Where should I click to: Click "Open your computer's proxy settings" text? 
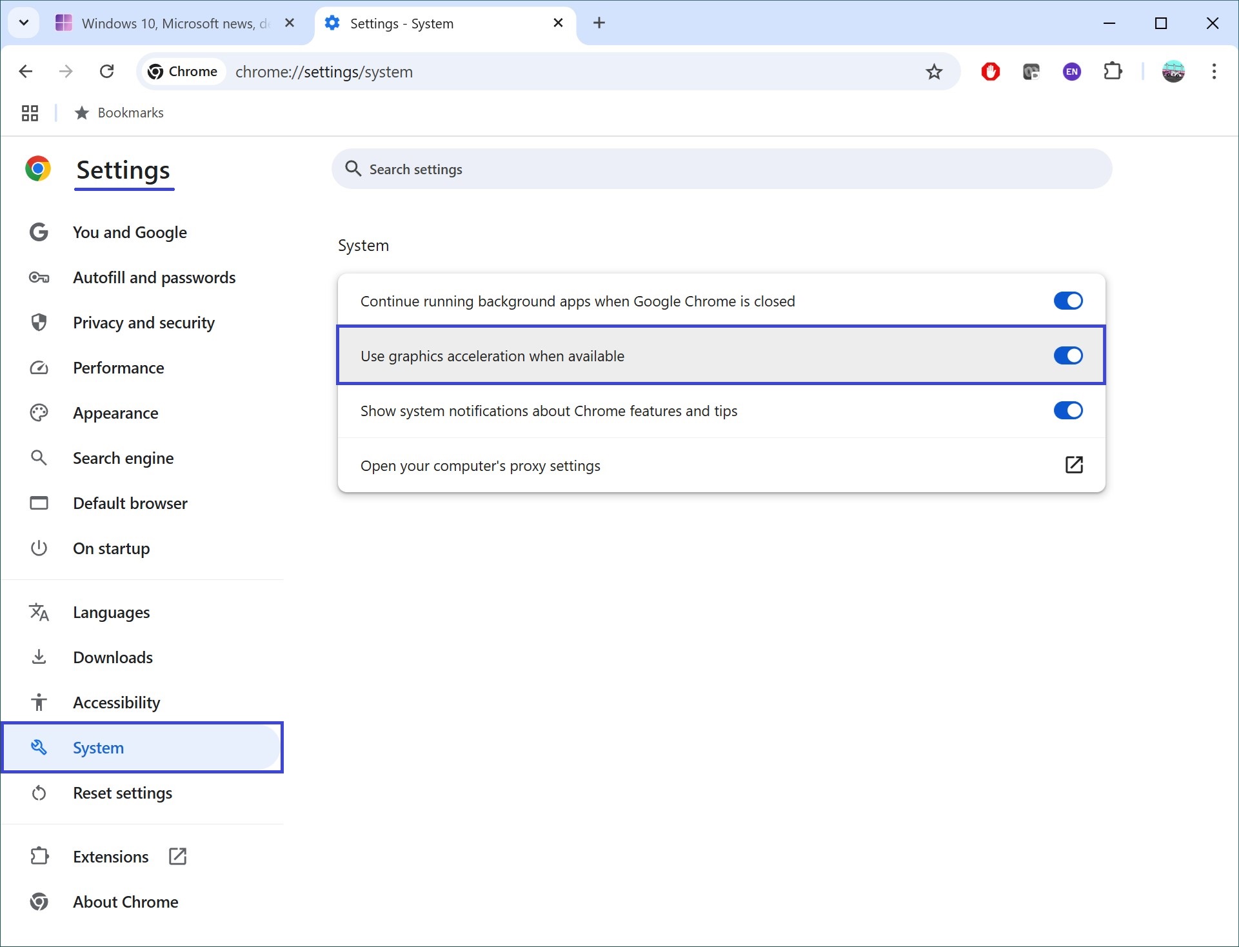[x=481, y=466]
